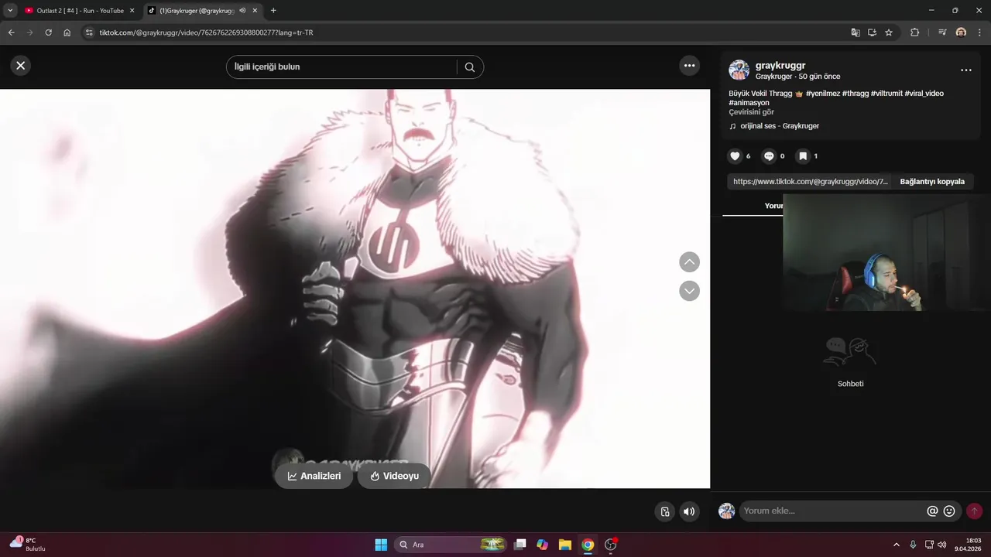991x557 pixels.
Task: Open File Explorer from the taskbar
Action: click(x=565, y=545)
